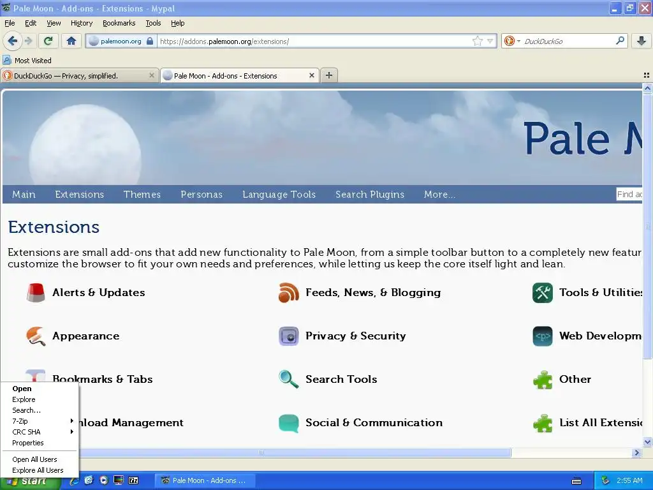Choose Search... from the context menu

coord(40,410)
